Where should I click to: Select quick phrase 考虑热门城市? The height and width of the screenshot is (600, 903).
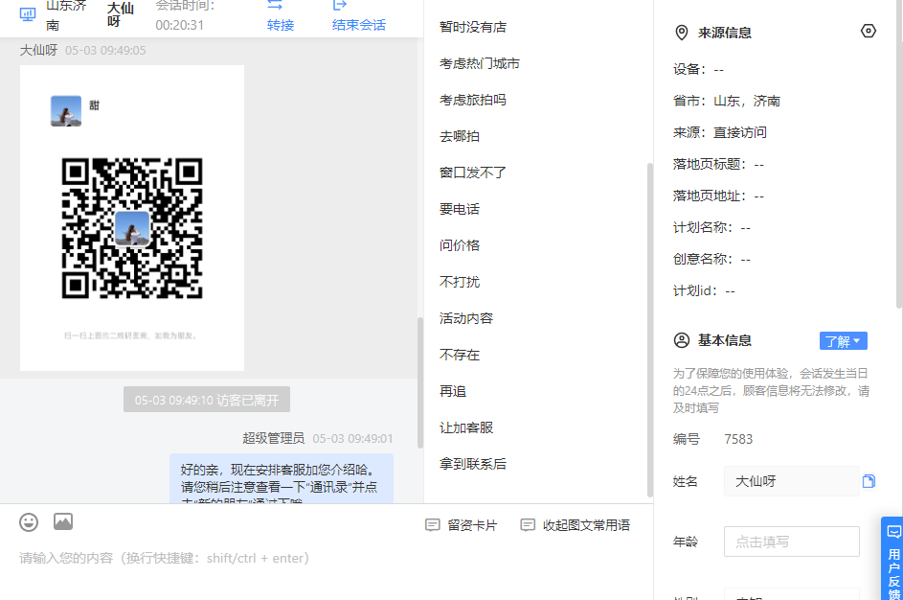pos(480,63)
